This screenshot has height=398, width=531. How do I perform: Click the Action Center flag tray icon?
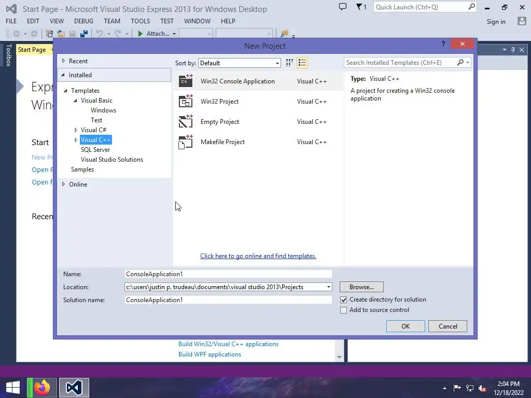point(457,388)
